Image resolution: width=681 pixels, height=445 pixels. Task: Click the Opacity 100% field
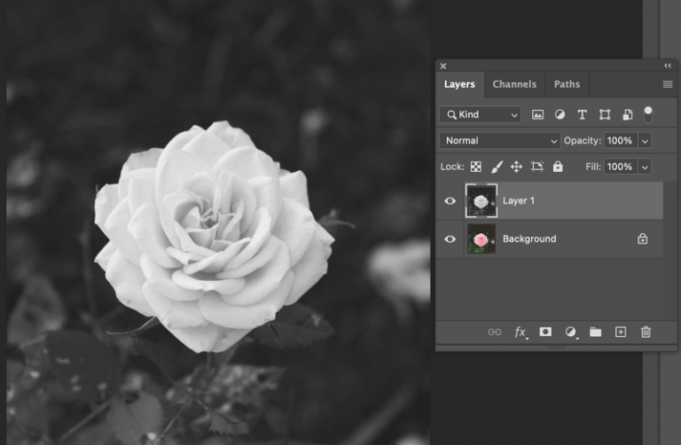[x=621, y=141]
